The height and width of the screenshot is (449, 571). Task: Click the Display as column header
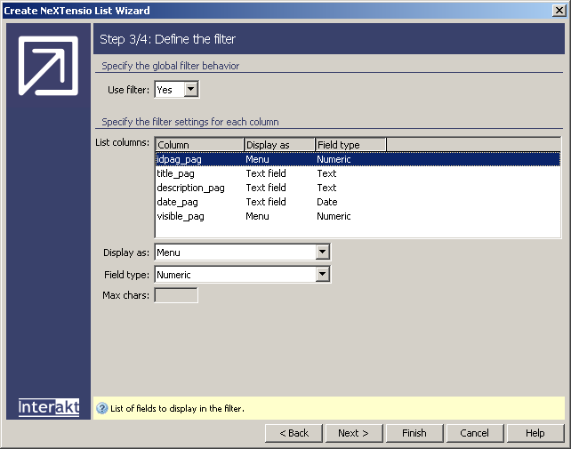coord(279,145)
